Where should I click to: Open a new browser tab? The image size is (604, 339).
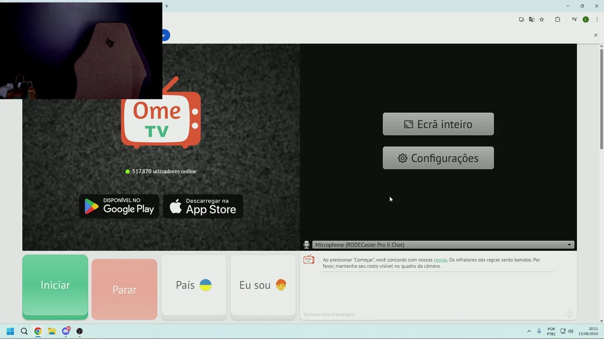pyautogui.click(x=167, y=6)
